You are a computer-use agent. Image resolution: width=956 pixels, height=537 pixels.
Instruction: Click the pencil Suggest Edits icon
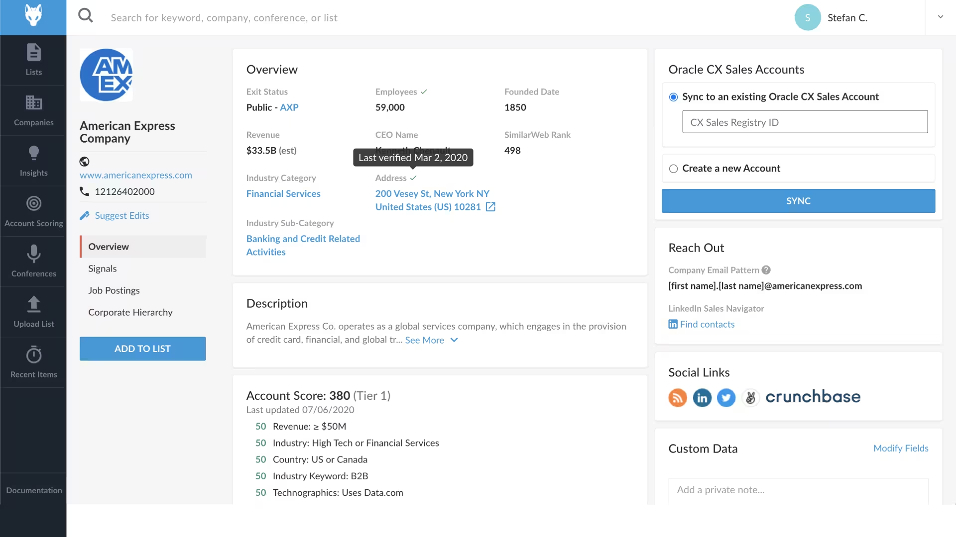coord(85,215)
